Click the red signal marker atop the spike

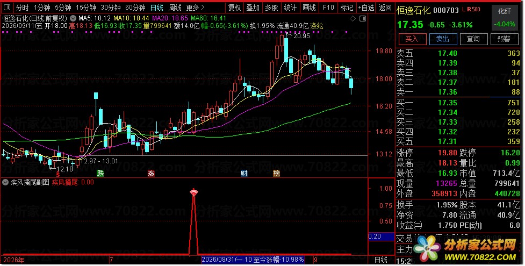pyautogui.click(x=194, y=192)
